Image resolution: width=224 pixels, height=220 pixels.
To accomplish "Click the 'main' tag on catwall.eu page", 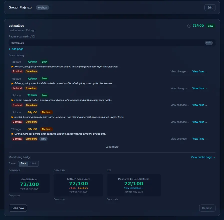I will pos(209,43).
